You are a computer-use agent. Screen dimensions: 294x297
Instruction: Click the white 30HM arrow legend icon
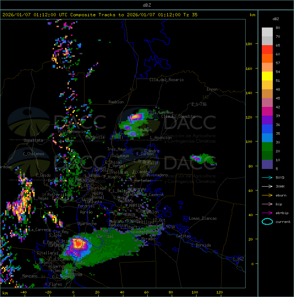pos(267,187)
